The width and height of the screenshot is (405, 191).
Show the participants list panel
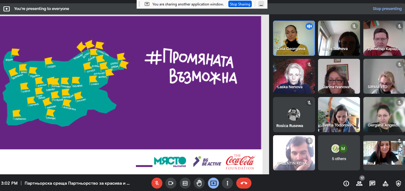pos(359,183)
